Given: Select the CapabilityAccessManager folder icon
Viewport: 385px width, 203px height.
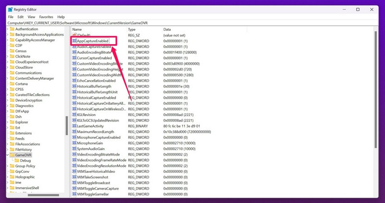Looking at the screenshot, I should [x=12, y=40].
